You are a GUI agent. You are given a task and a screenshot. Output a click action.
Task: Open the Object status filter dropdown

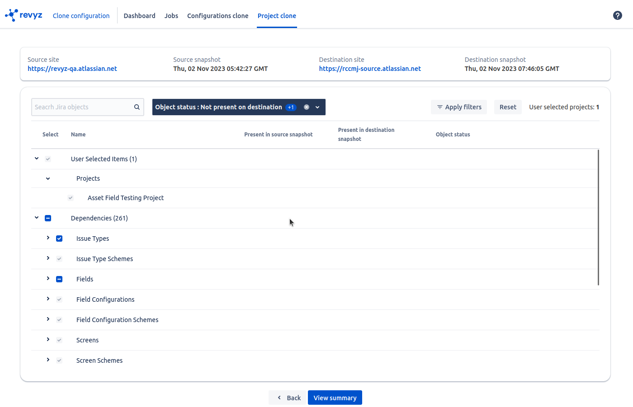[317, 107]
